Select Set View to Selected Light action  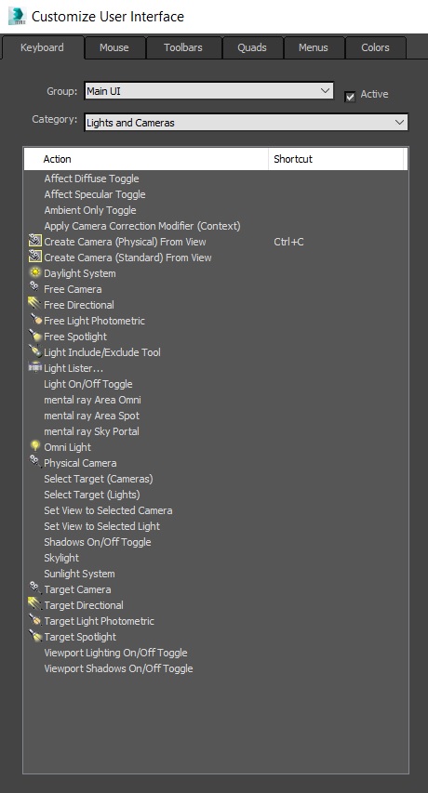click(102, 526)
